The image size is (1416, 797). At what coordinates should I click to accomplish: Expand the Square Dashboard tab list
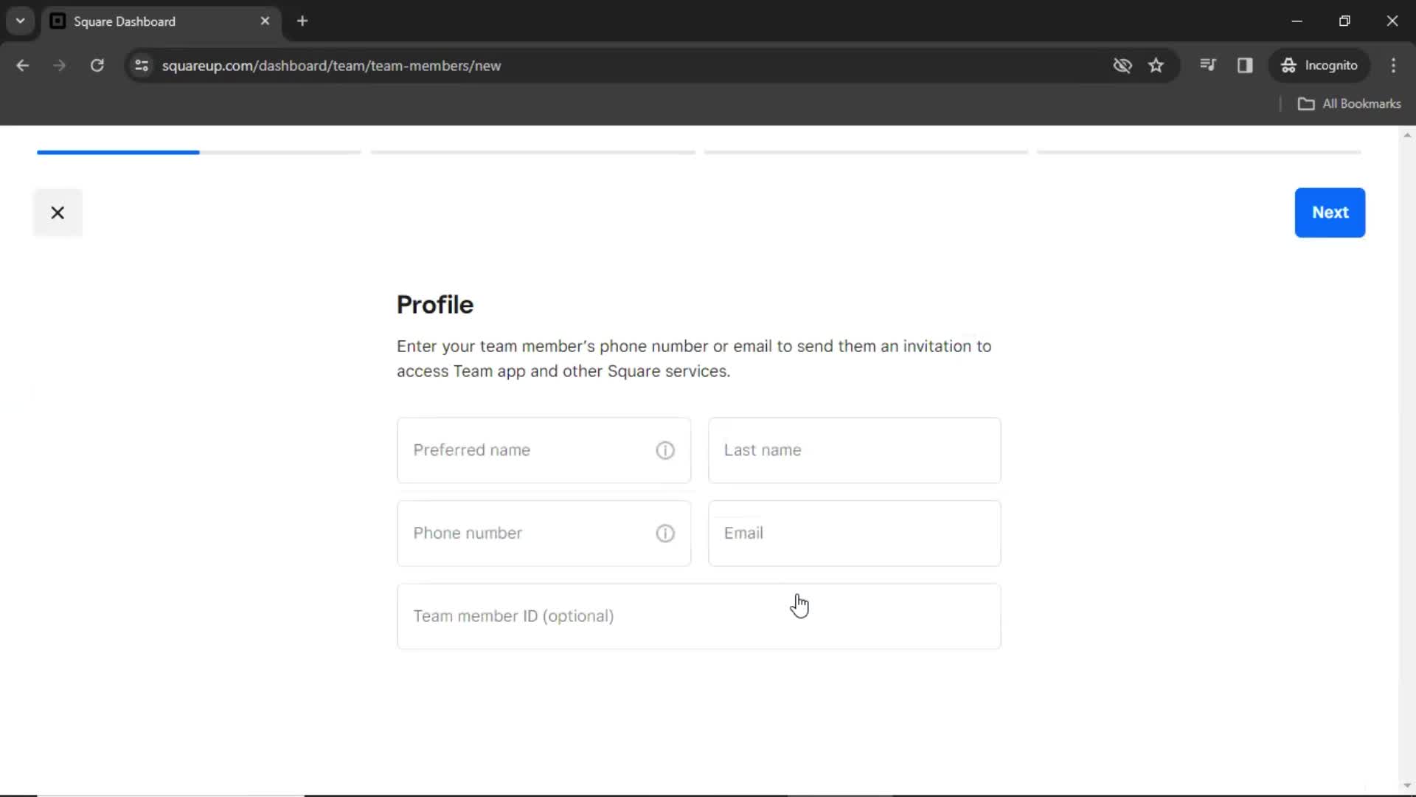click(19, 21)
